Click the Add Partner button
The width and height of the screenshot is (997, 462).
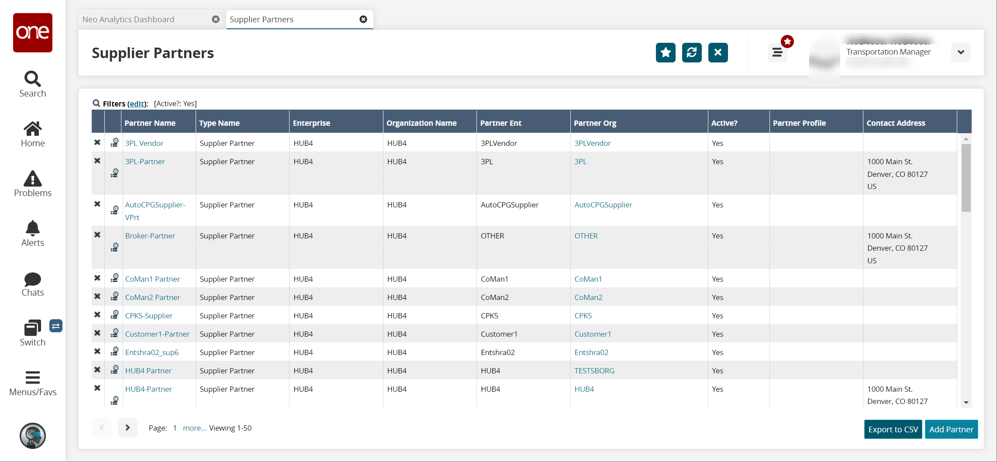[951, 429]
